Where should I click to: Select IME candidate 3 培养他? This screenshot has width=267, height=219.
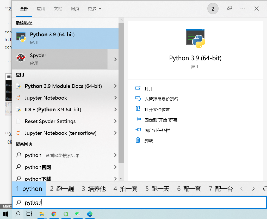(94, 189)
